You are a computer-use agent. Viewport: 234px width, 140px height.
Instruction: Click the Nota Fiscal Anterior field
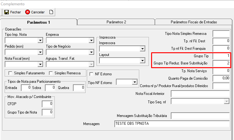200,94
